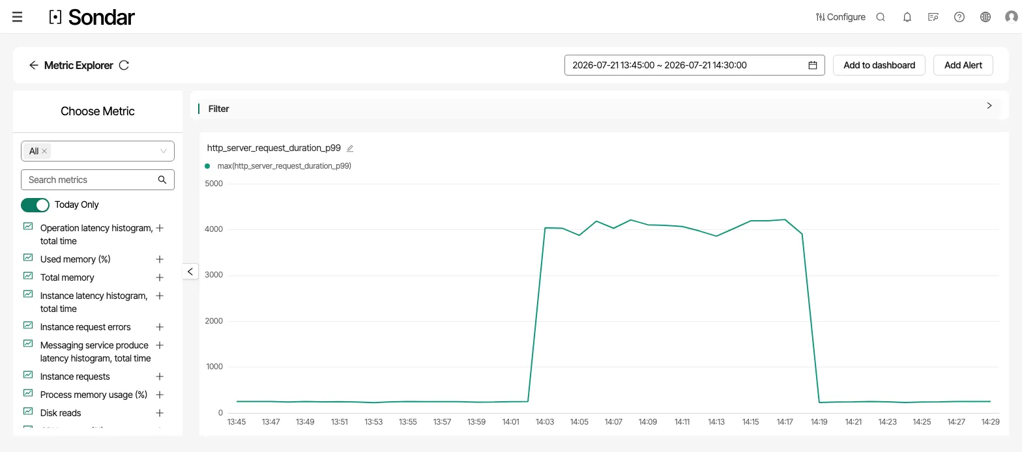1022x452 pixels.
Task: Open the language globe icon
Action: pyautogui.click(x=985, y=17)
